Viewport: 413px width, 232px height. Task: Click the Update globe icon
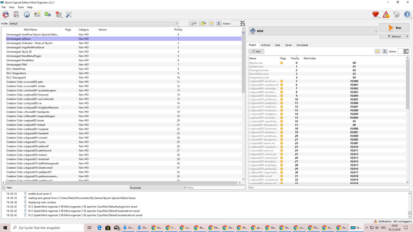(x=396, y=14)
